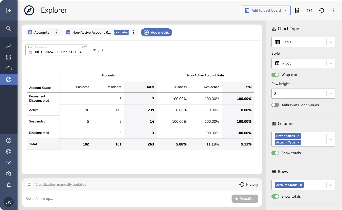The height and width of the screenshot is (210, 342).
Task: Click the Add metric button
Action: coord(156,32)
